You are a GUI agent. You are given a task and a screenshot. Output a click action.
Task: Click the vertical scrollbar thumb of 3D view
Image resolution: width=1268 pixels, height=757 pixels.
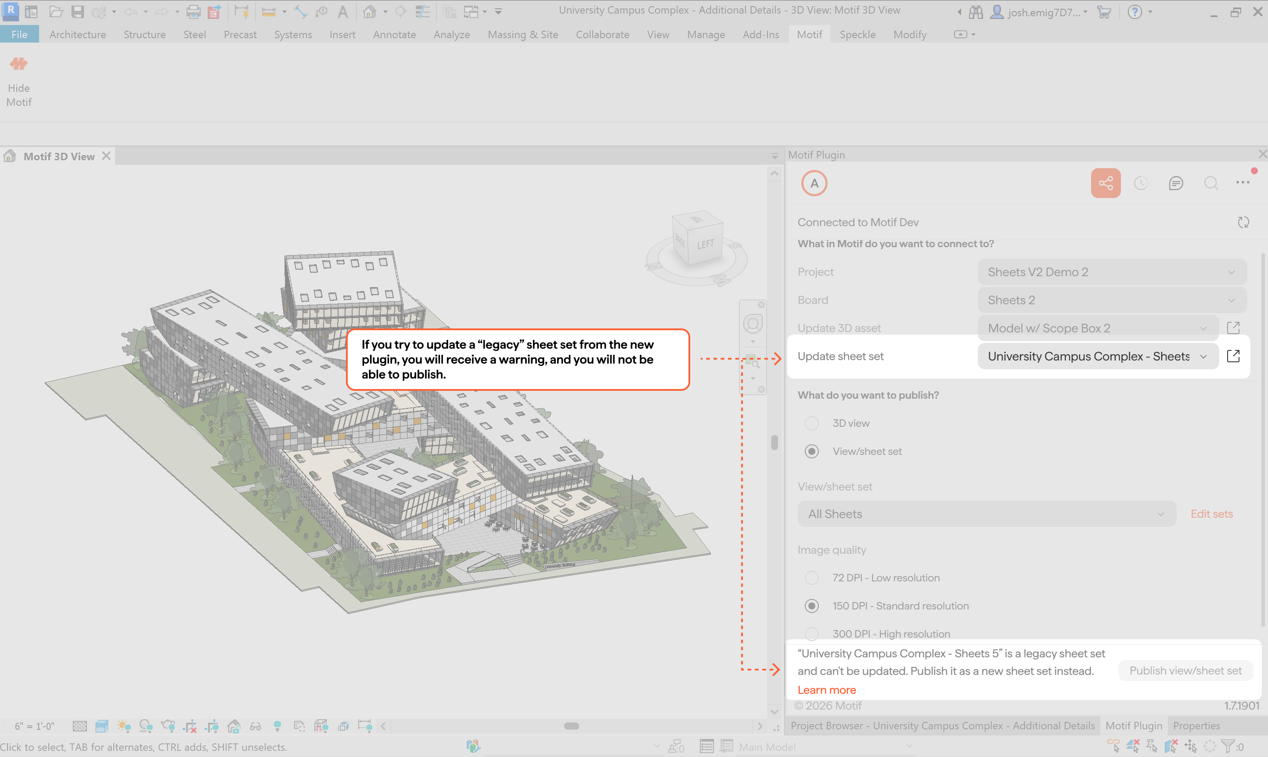click(x=774, y=442)
